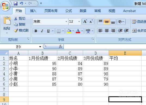Decrease indent
The image size is (146, 105).
pos(120,30)
